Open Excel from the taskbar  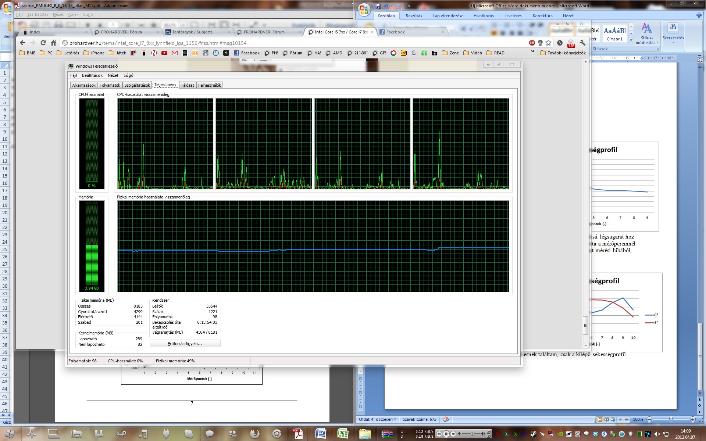pyautogui.click(x=343, y=434)
